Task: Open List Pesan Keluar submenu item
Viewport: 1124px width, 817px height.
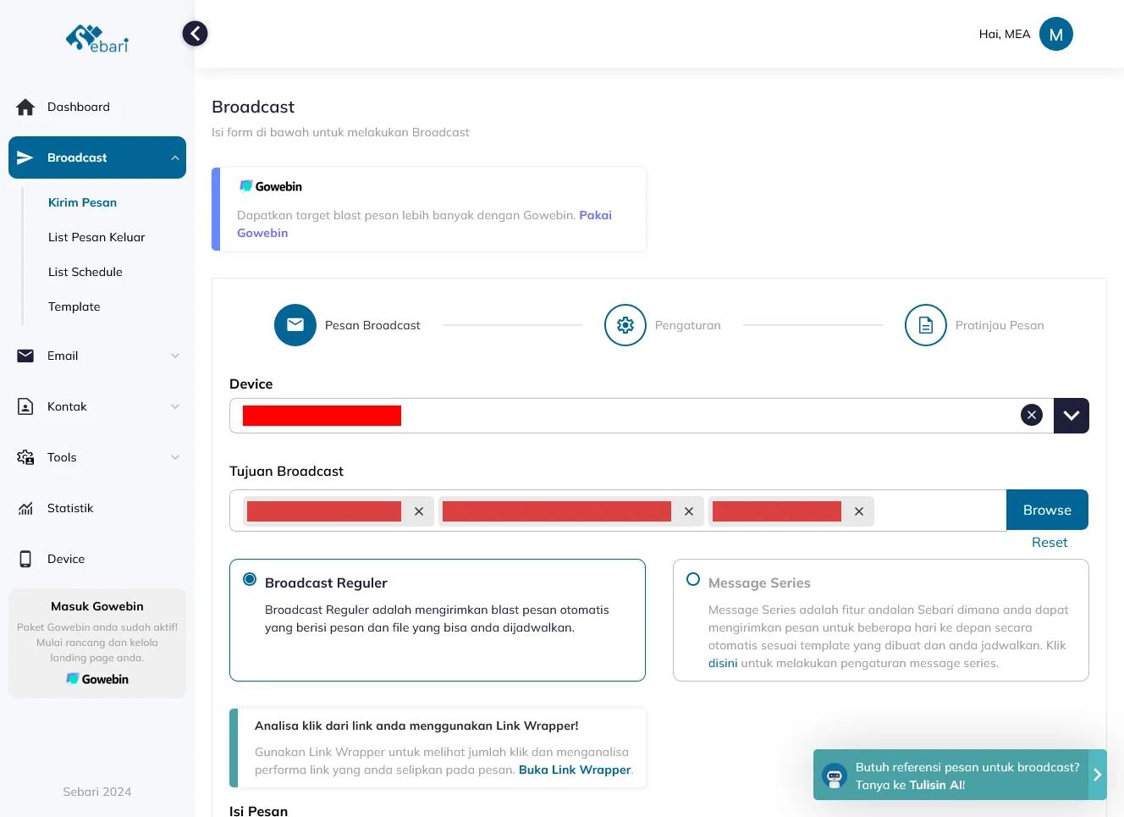Action: (96, 237)
